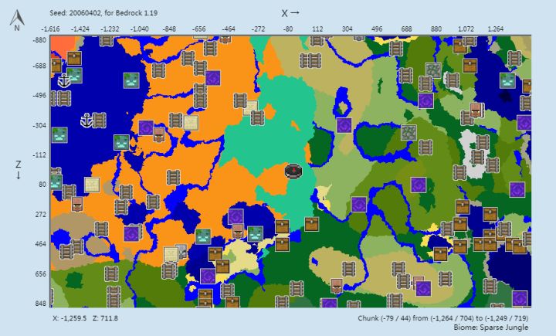Select the purple portal at the east edge near Z 80

[x=517, y=189]
